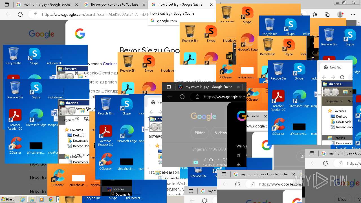361x203 pixels.
Task: Open the profile avatar in top Edge toolbar
Action: click(x=340, y=14)
